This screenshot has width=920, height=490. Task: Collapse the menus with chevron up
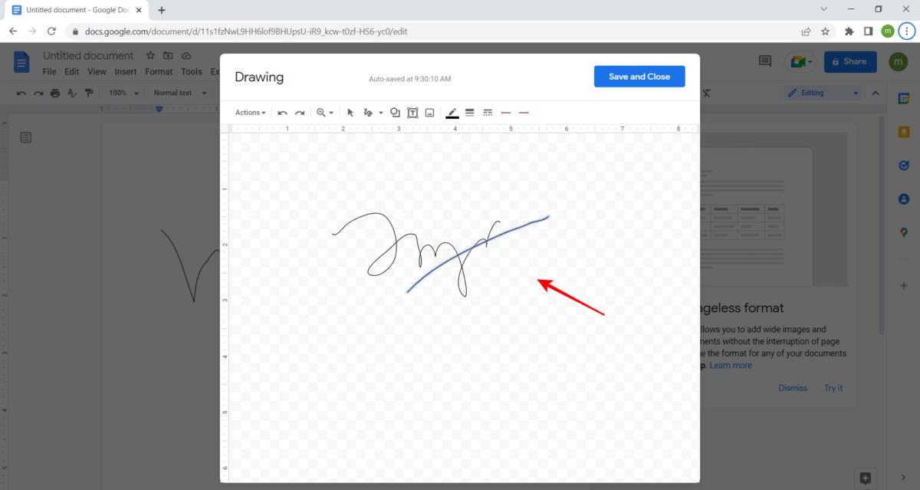[875, 93]
